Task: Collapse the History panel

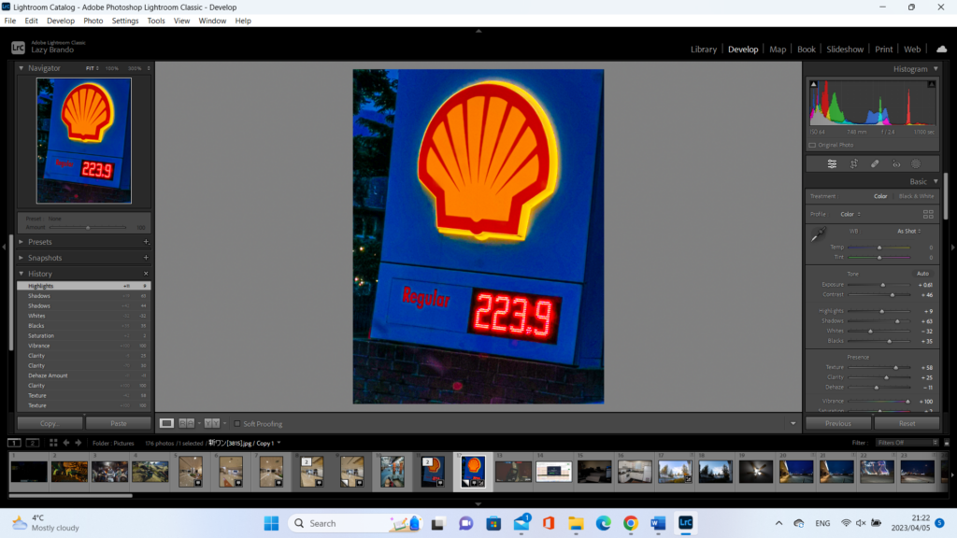Action: [22, 274]
